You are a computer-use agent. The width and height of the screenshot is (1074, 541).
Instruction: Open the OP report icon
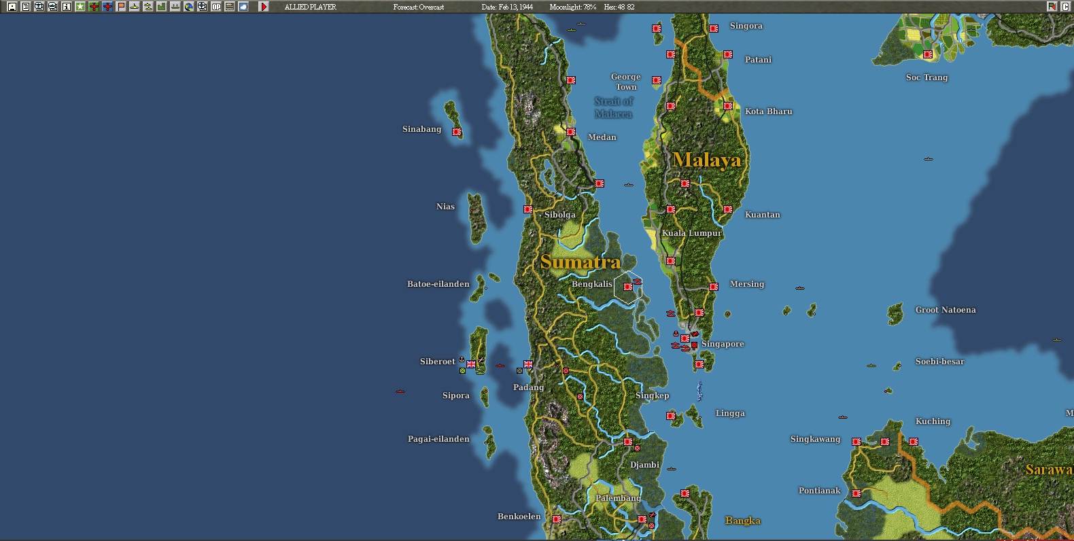tap(215, 7)
